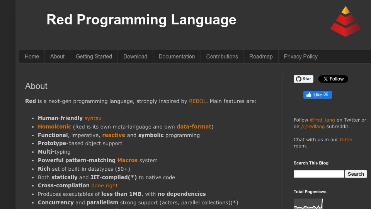The width and height of the screenshot is (371, 209).
Task: Open the Roadmap page
Action: pos(261,57)
